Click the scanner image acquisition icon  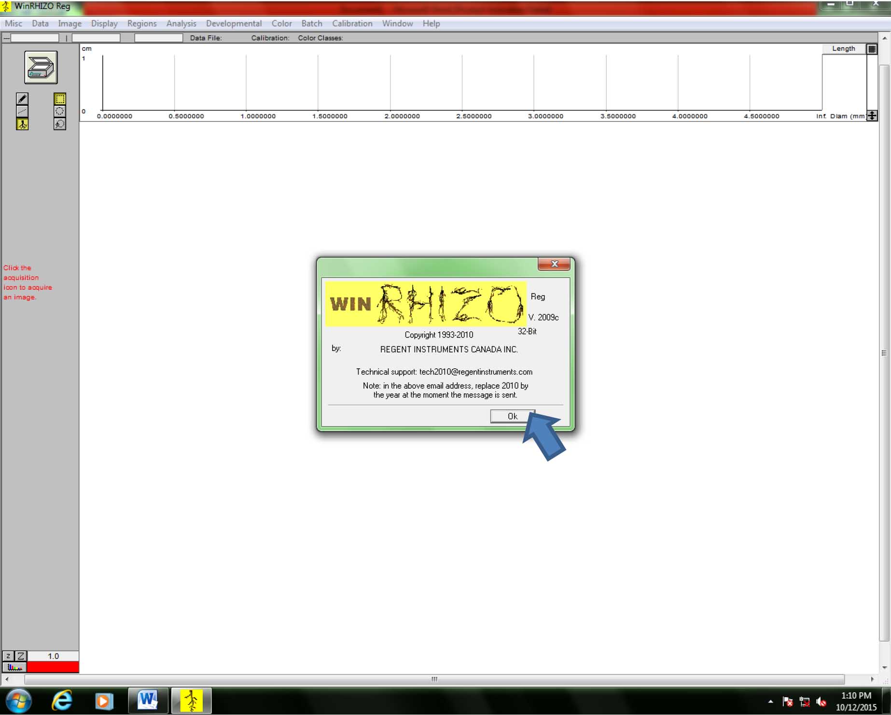coord(41,67)
